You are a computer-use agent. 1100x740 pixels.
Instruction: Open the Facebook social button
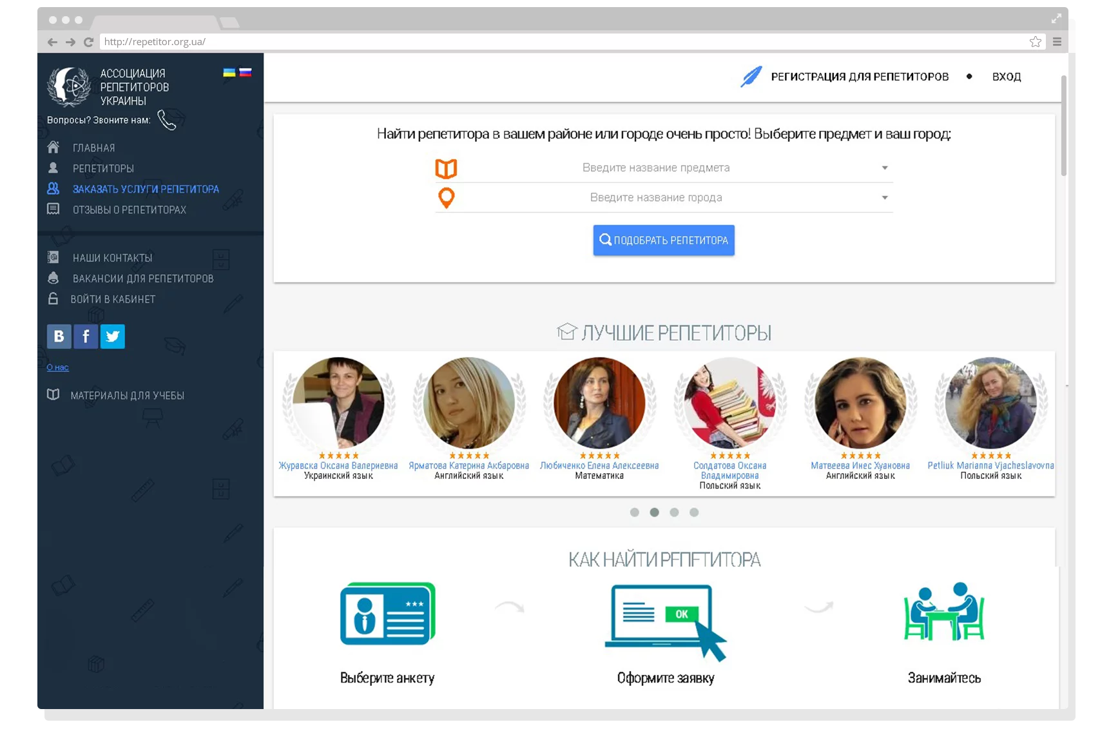[x=86, y=336]
